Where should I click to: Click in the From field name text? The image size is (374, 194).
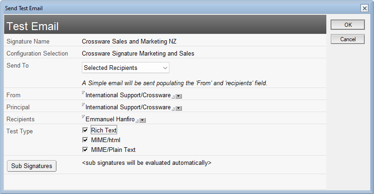point(128,95)
